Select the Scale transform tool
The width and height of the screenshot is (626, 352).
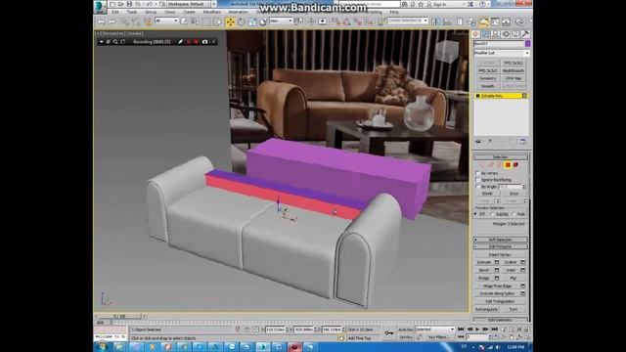point(252,22)
